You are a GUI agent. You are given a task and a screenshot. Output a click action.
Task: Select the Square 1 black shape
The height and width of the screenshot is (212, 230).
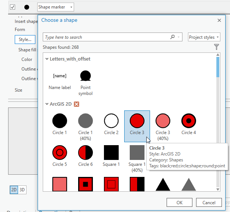(x=111, y=155)
